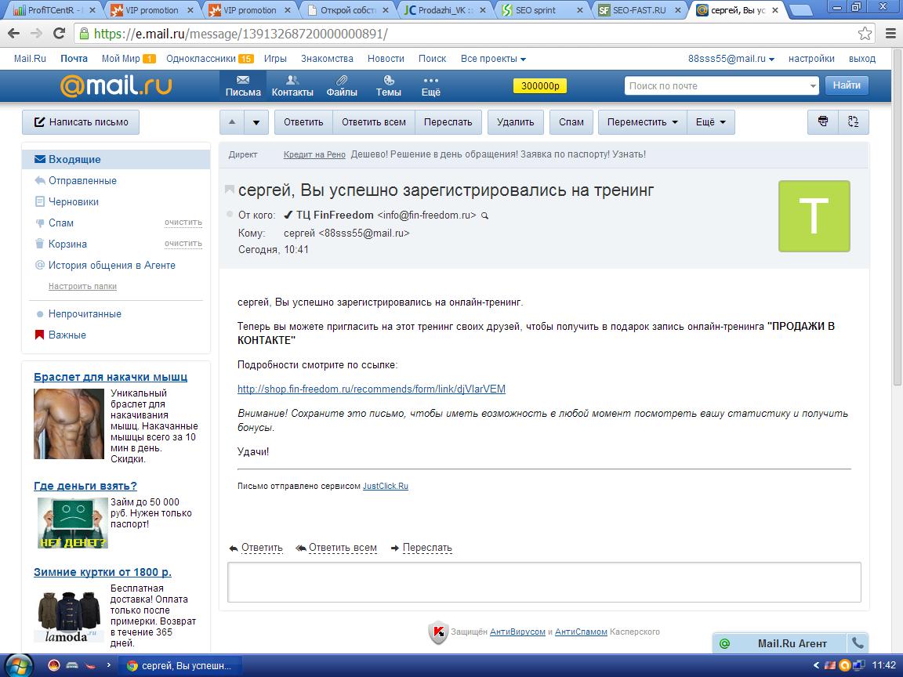Click Ответить всем in toolbar
Viewport: 903px width, 677px height.
coord(374,122)
